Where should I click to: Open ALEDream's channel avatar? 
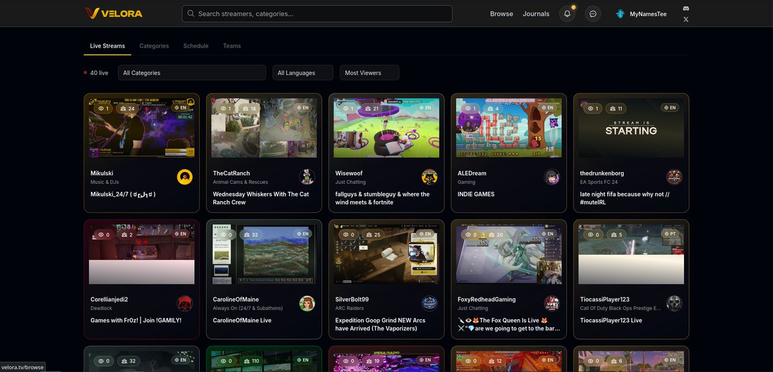[x=552, y=177]
